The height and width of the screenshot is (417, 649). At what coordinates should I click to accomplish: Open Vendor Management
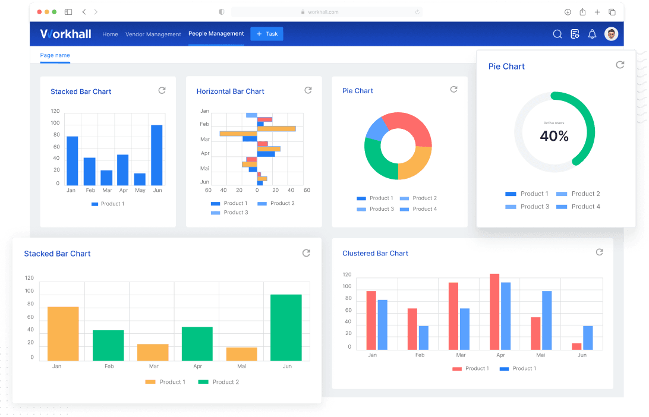click(153, 34)
